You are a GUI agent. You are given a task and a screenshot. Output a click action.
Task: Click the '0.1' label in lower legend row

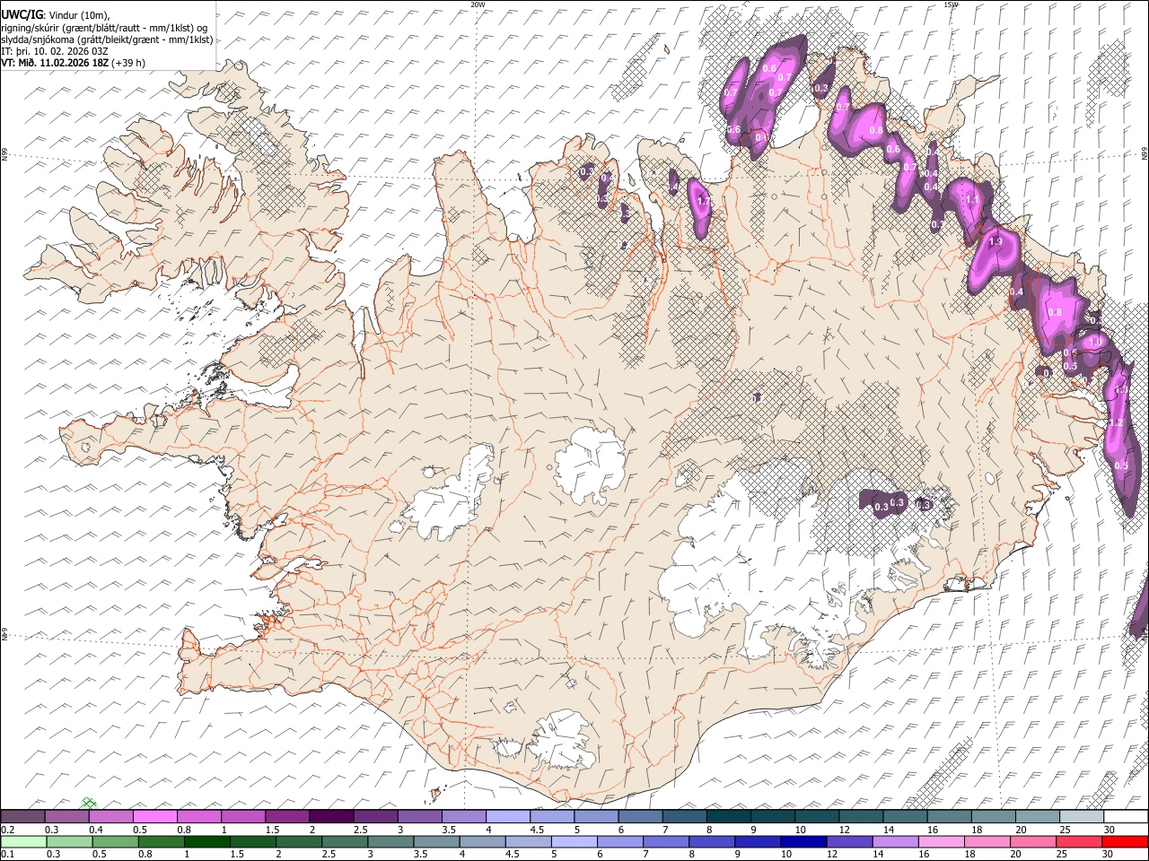(x=7, y=854)
